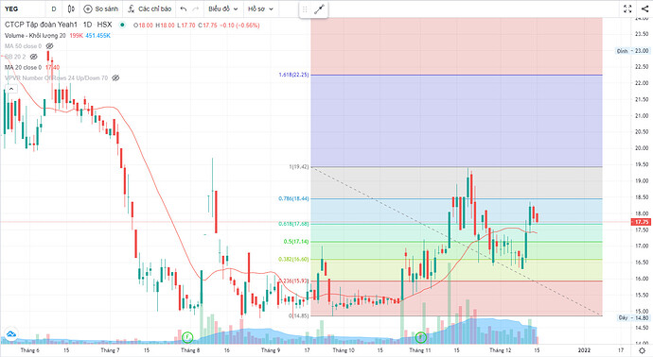The height and width of the screenshot is (357, 653).
Task: Click the 2022 date axis label
Action: (x=584, y=350)
